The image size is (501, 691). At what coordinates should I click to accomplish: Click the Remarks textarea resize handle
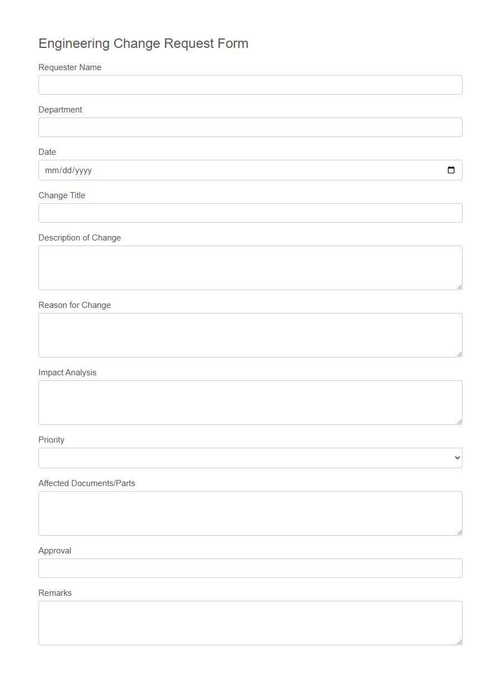[x=459, y=641]
